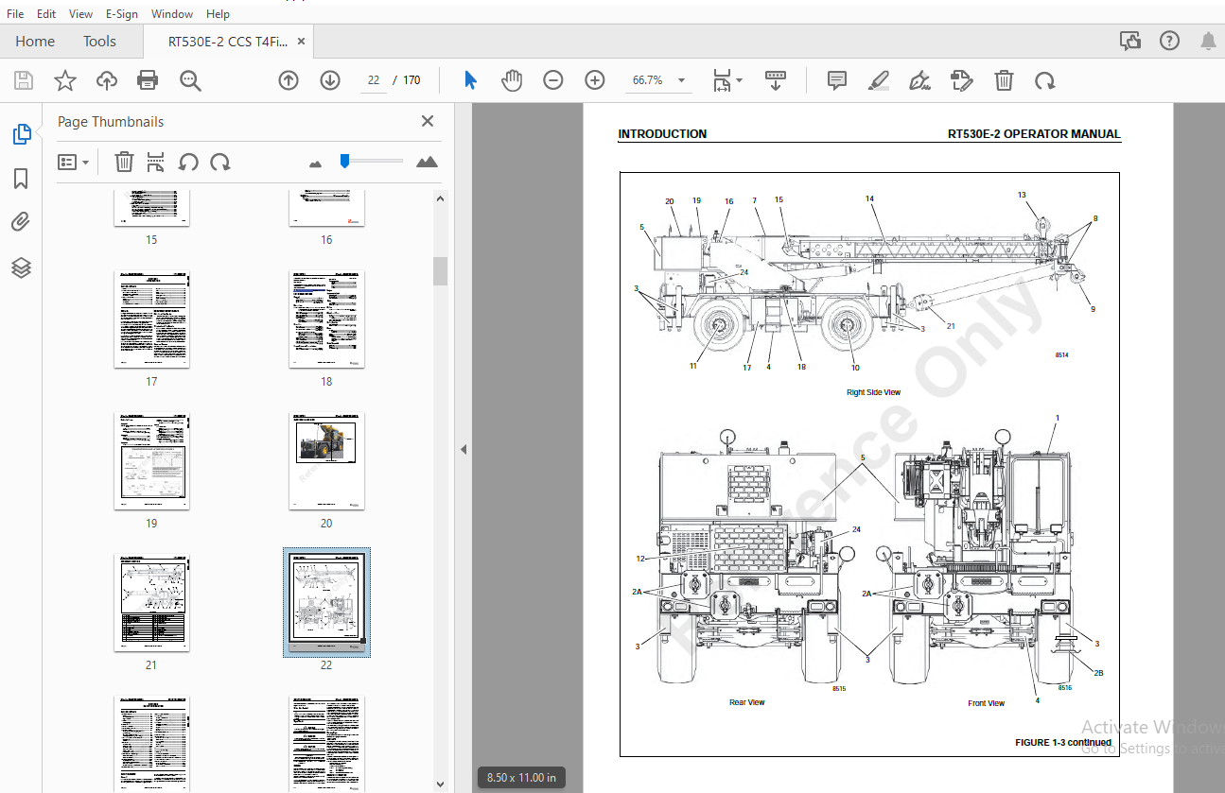Go to previous page with up arrow
Image resolution: width=1225 pixels, height=793 pixels.
(x=289, y=80)
